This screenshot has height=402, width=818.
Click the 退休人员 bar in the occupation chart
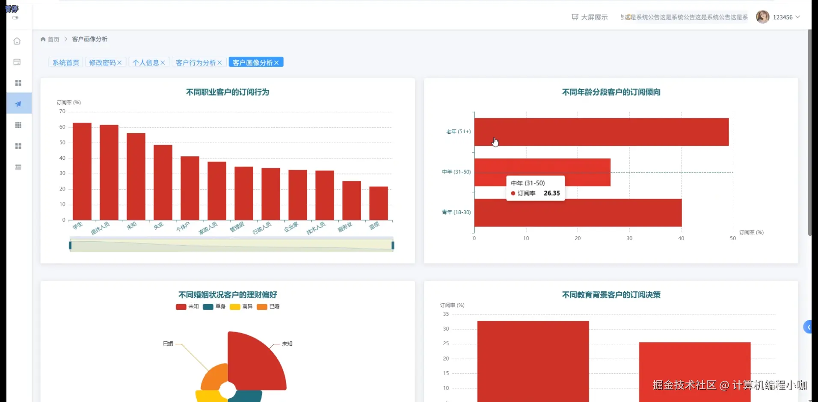click(x=109, y=173)
